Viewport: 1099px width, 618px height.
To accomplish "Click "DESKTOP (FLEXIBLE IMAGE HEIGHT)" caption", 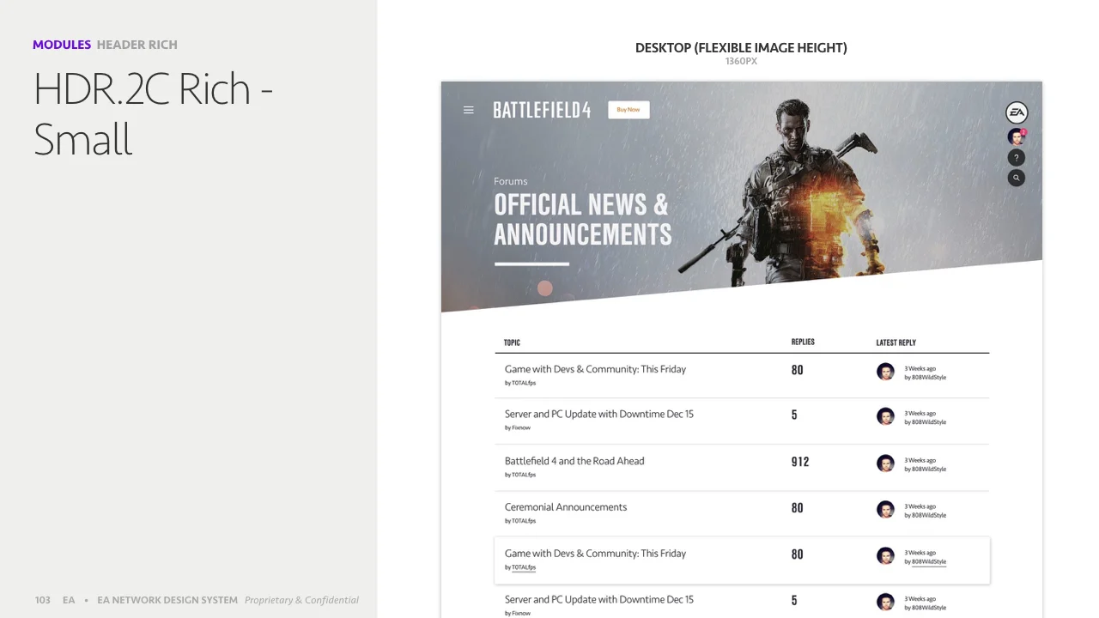I will tap(741, 48).
